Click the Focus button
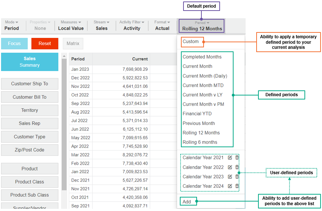 [x=14, y=43]
